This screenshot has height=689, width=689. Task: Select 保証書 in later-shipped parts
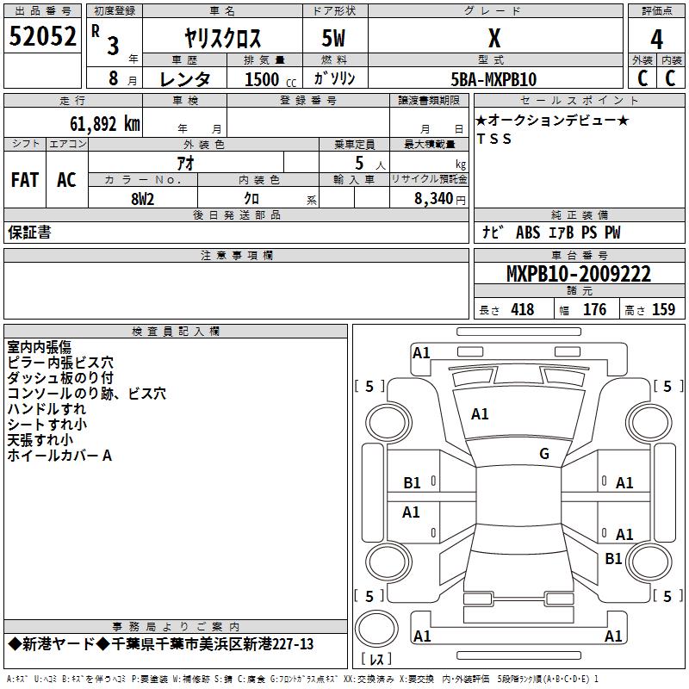coord(29,233)
